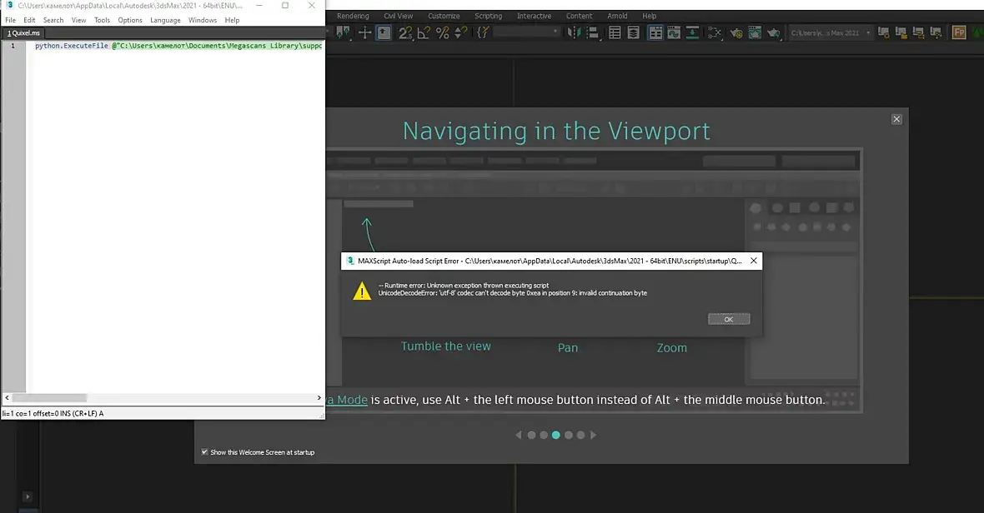Screen dimensions: 984x513
Task: Open Language menu in script editor
Action: [x=165, y=20]
